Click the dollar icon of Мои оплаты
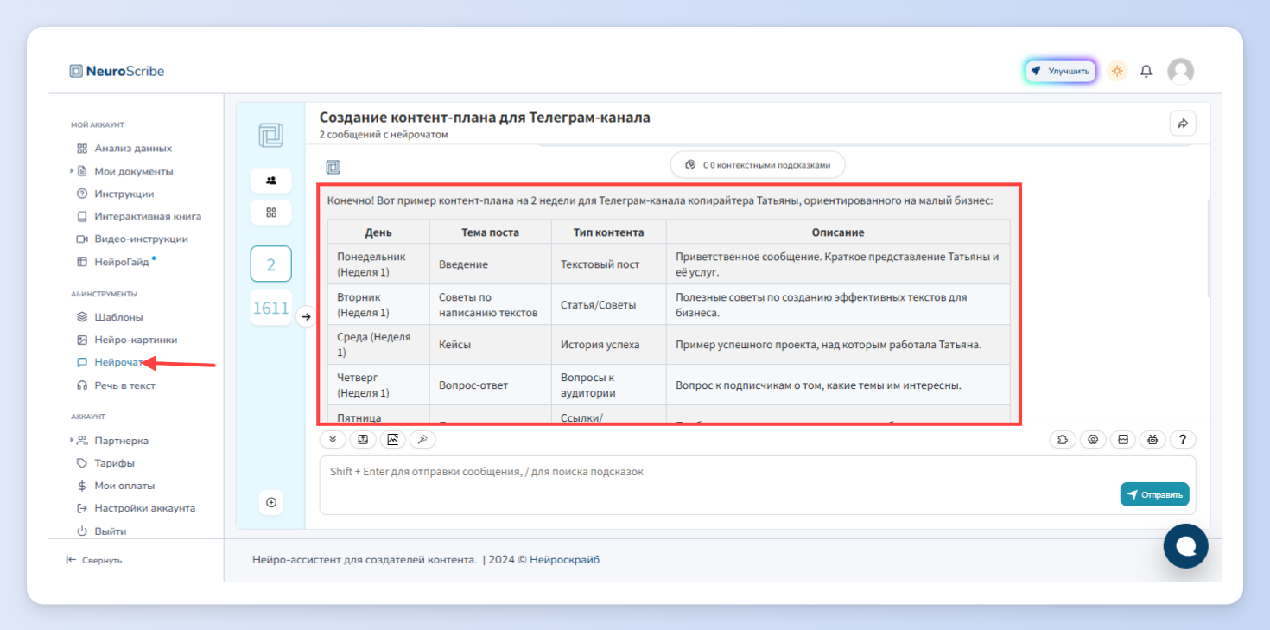 (x=82, y=486)
